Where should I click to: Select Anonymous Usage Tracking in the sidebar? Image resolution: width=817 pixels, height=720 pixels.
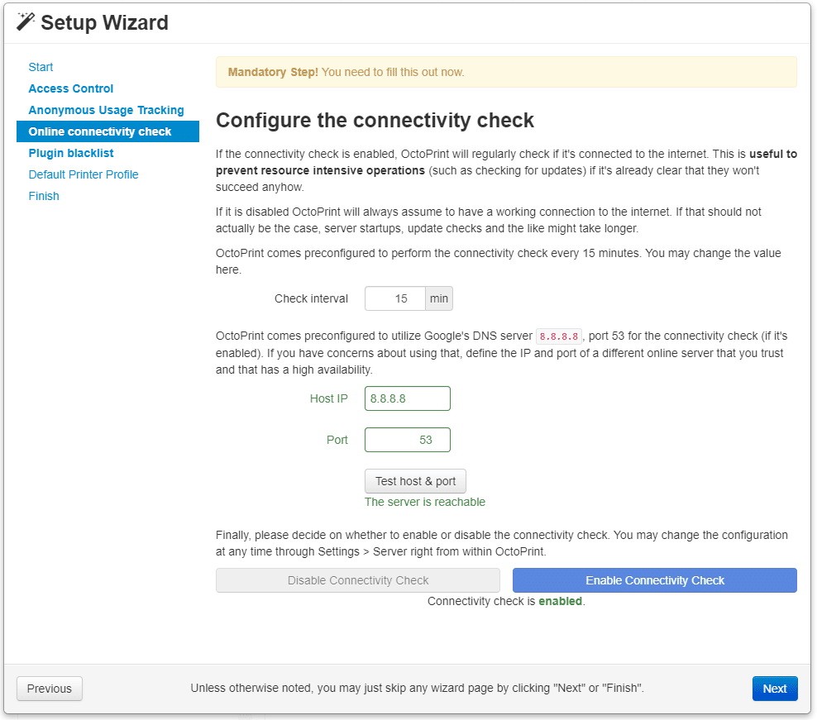106,110
